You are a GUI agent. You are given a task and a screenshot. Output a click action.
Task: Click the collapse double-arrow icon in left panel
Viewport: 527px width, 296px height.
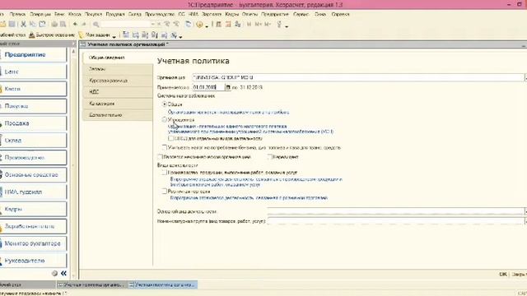point(63,273)
